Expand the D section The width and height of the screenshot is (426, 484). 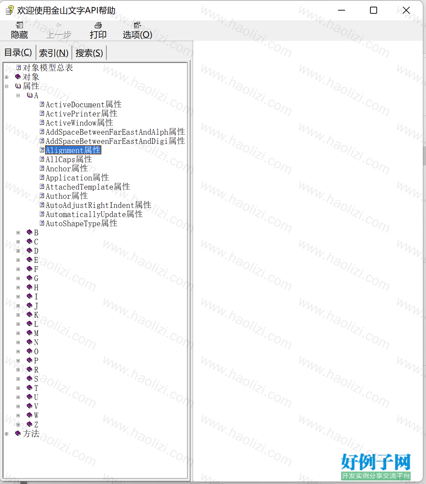click(18, 251)
